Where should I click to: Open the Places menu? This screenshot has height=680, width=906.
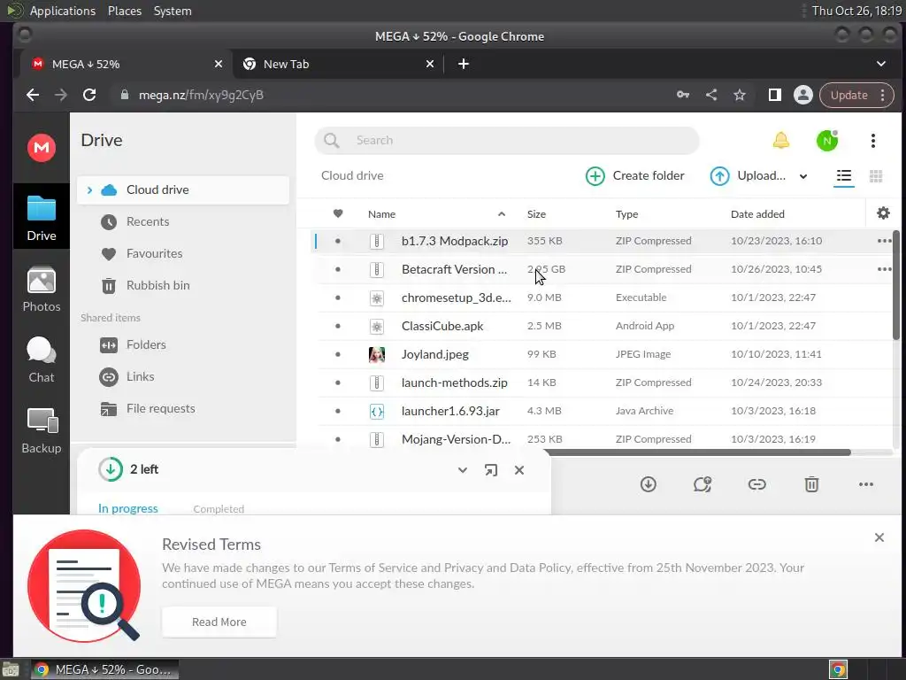click(x=124, y=11)
